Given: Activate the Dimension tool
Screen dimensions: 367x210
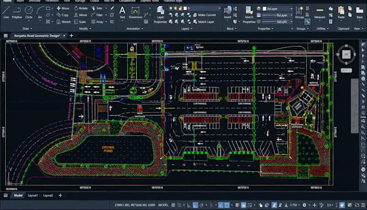Looking at the screenshot, I should tap(135, 12).
